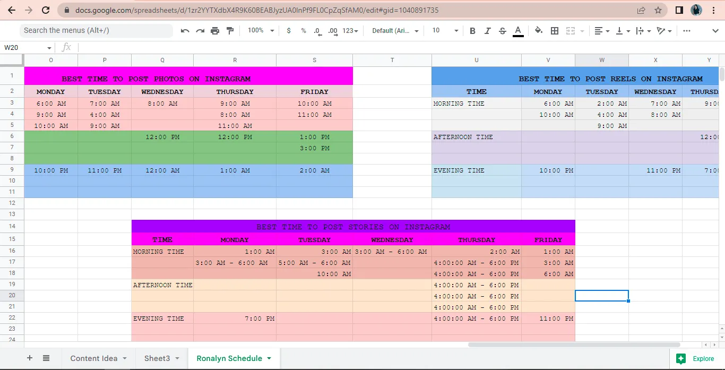Click the horizontal scrollbar thumb
The height and width of the screenshot is (370, 725).
(574, 345)
